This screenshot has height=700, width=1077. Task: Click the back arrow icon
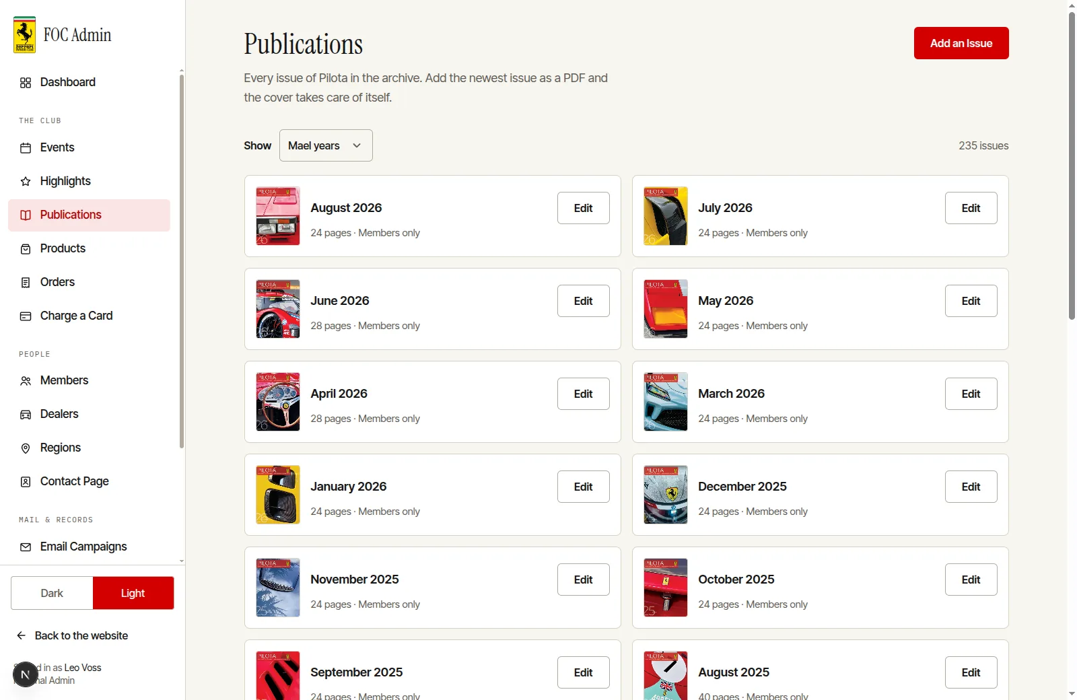(x=22, y=635)
